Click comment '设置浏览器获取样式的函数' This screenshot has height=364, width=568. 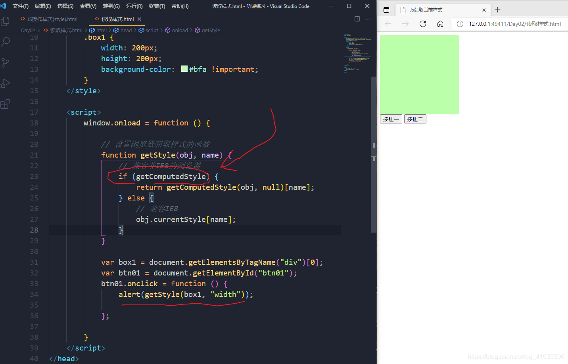tap(163, 144)
